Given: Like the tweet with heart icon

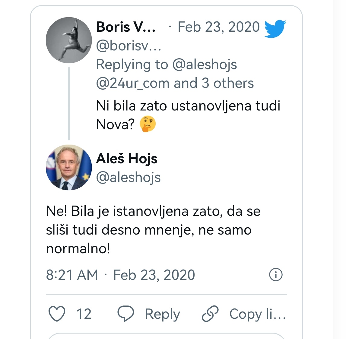Looking at the screenshot, I should [x=57, y=314].
